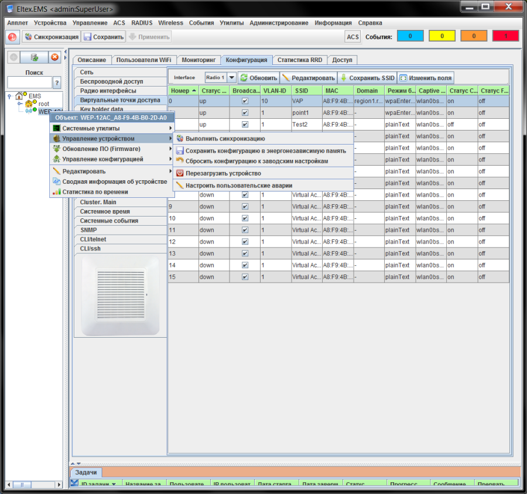Click the Сохранить floppy disk toolbar button
This screenshot has width=527, height=494.
(x=104, y=37)
